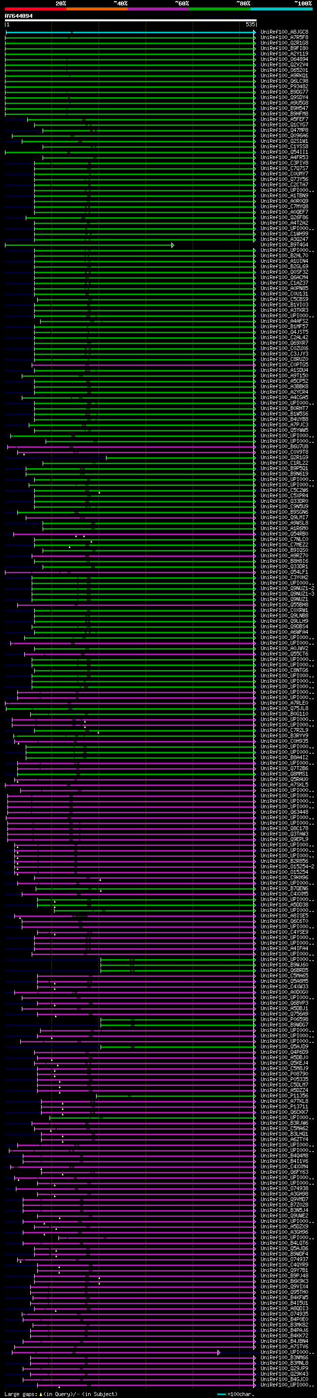Click the orange ~40% identity legend segment
Image resolution: width=317 pixels, height=1398 pixels.
[97, 9]
